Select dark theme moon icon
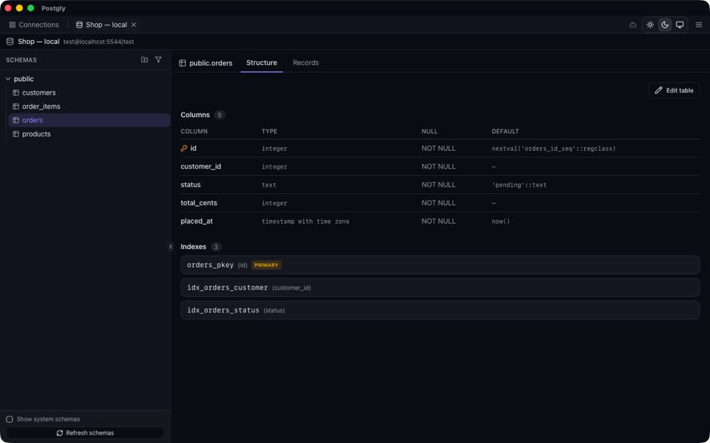Screen dimensions: 710x443 [664, 25]
